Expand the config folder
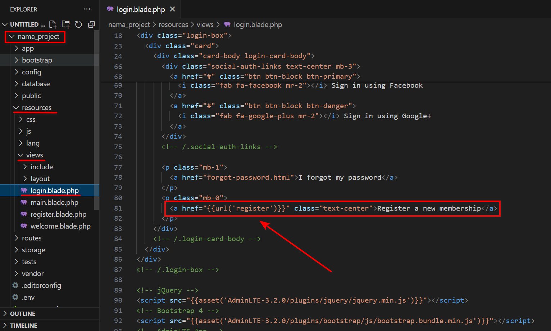This screenshot has width=551, height=331. point(16,72)
